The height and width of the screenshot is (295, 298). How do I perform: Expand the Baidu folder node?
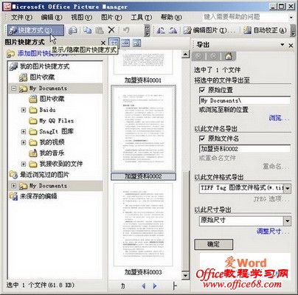tap(24, 110)
